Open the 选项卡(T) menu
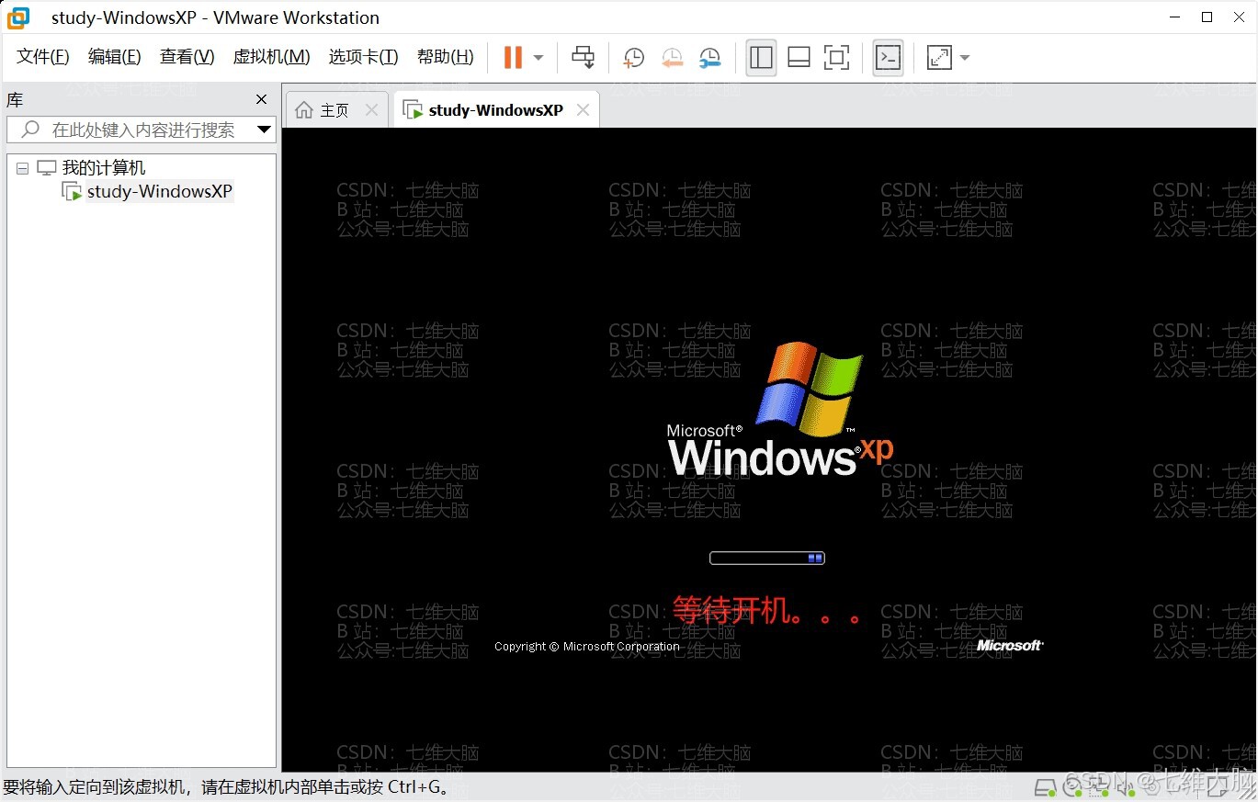The image size is (1258, 802). (x=364, y=57)
